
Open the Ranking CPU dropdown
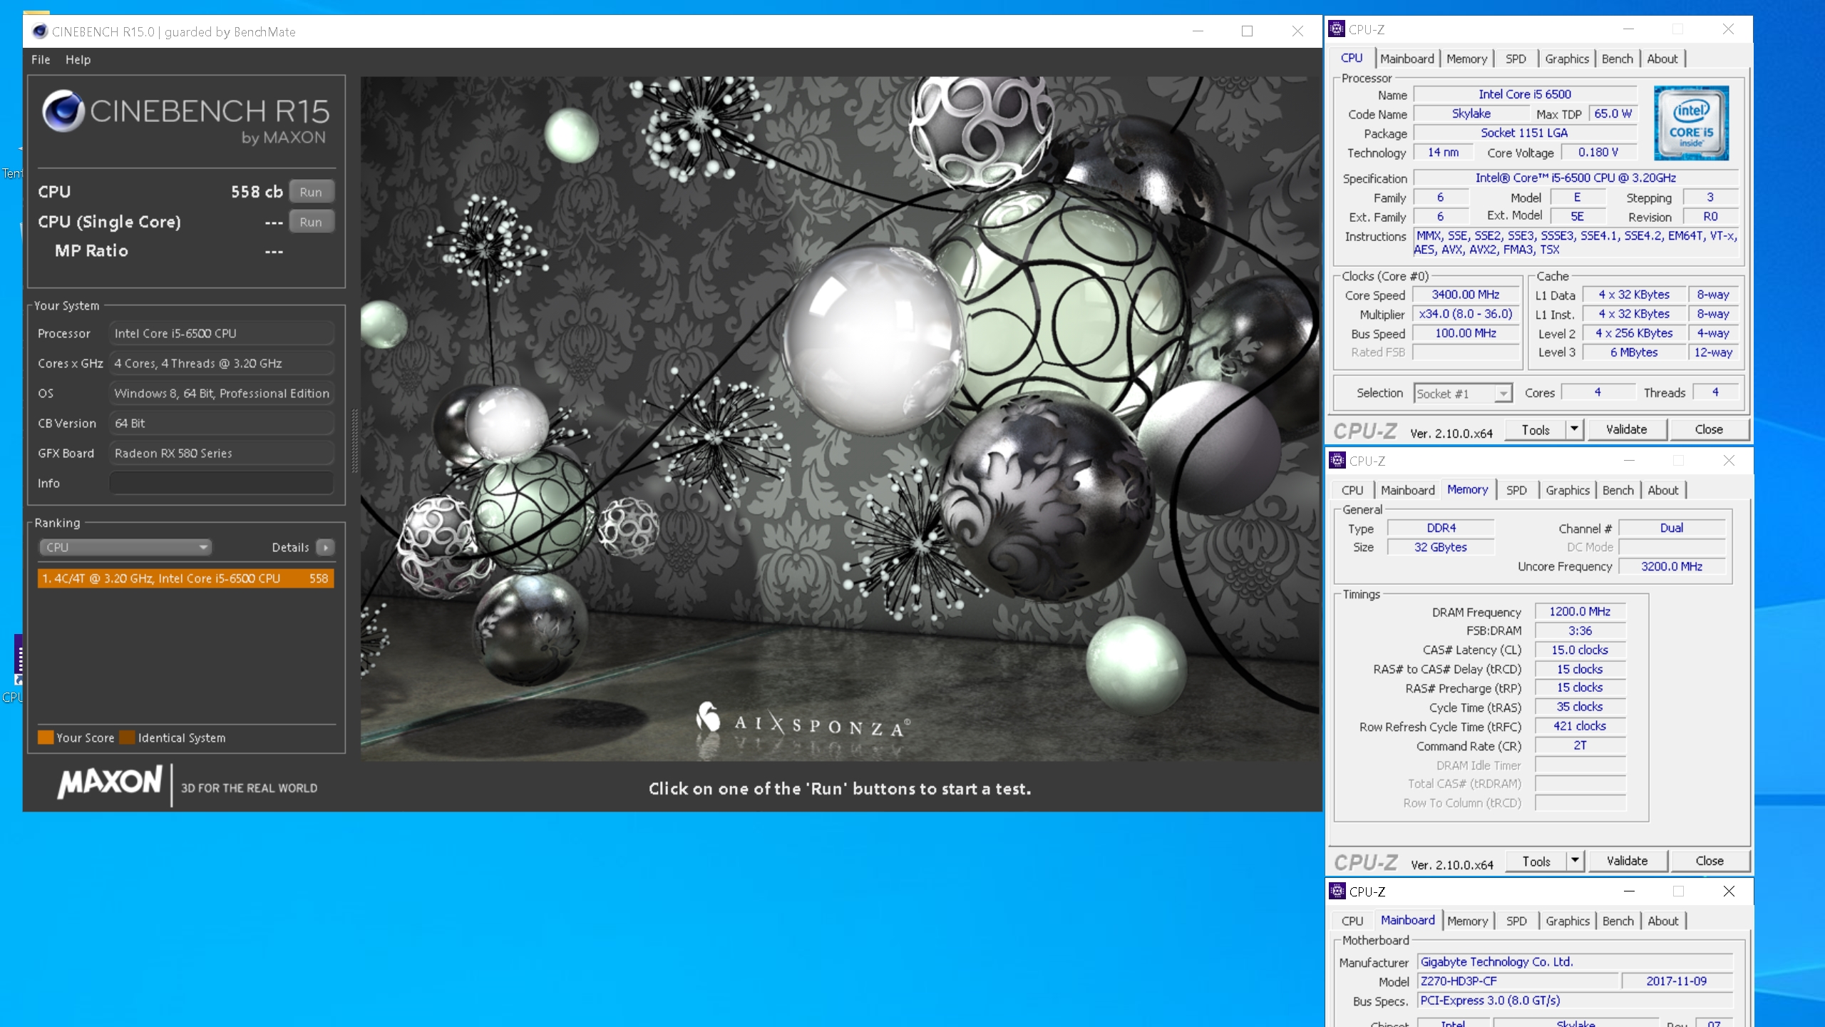[125, 547]
